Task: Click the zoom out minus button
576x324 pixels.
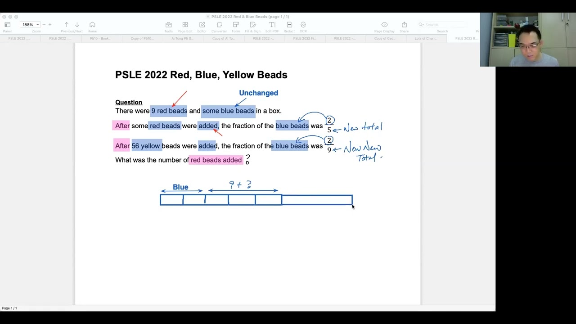Action: pyautogui.click(x=44, y=25)
